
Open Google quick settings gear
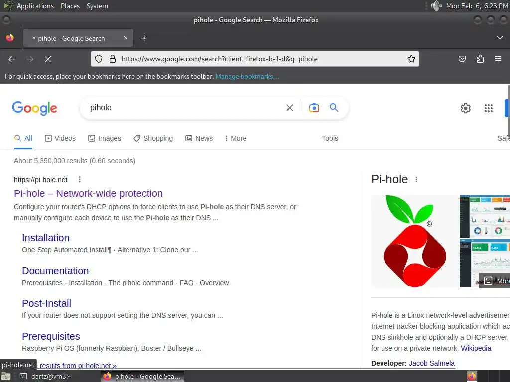pos(466,108)
